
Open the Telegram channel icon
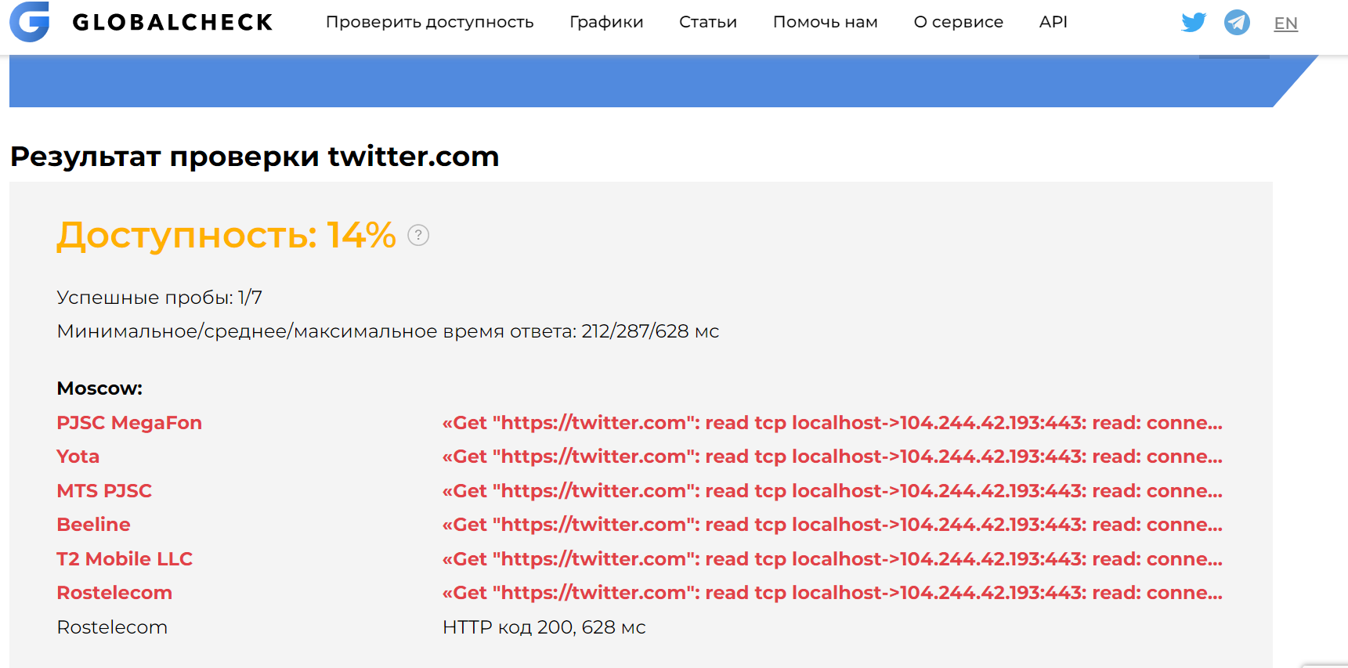coord(1236,22)
